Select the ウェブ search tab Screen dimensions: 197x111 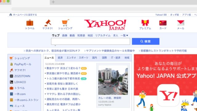tap(56, 35)
